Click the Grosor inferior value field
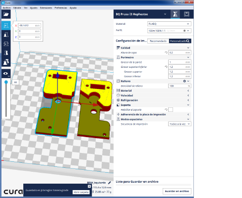Viewport: 242px width, 198px height. tap(180, 76)
